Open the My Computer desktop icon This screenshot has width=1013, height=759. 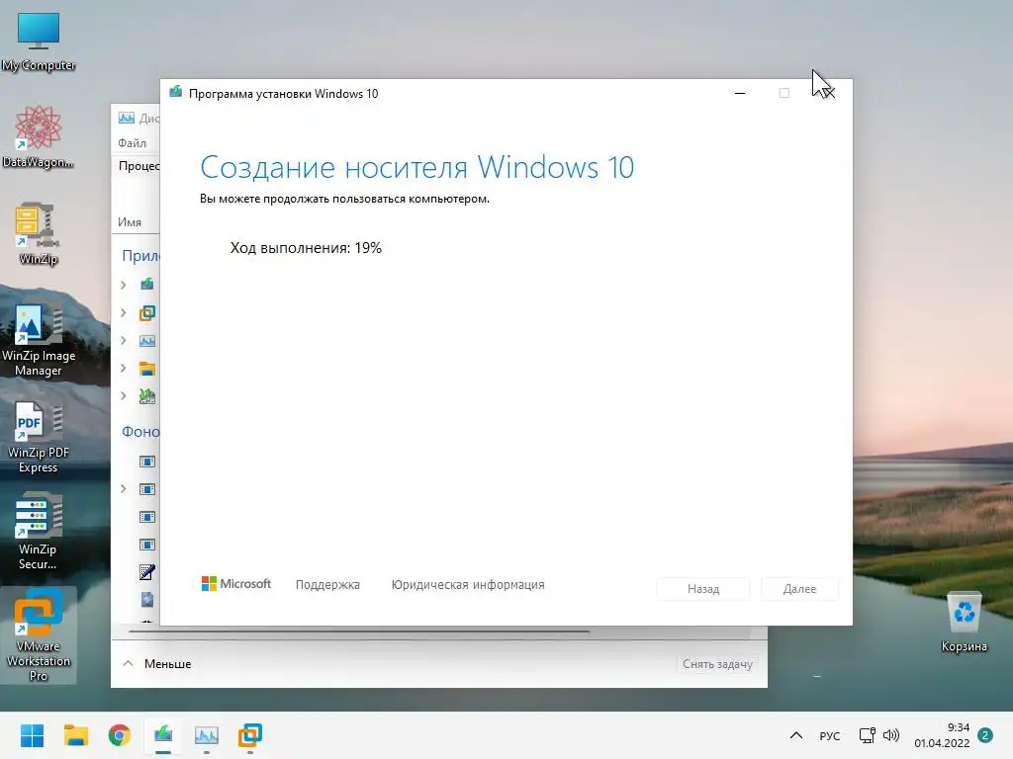point(39,42)
